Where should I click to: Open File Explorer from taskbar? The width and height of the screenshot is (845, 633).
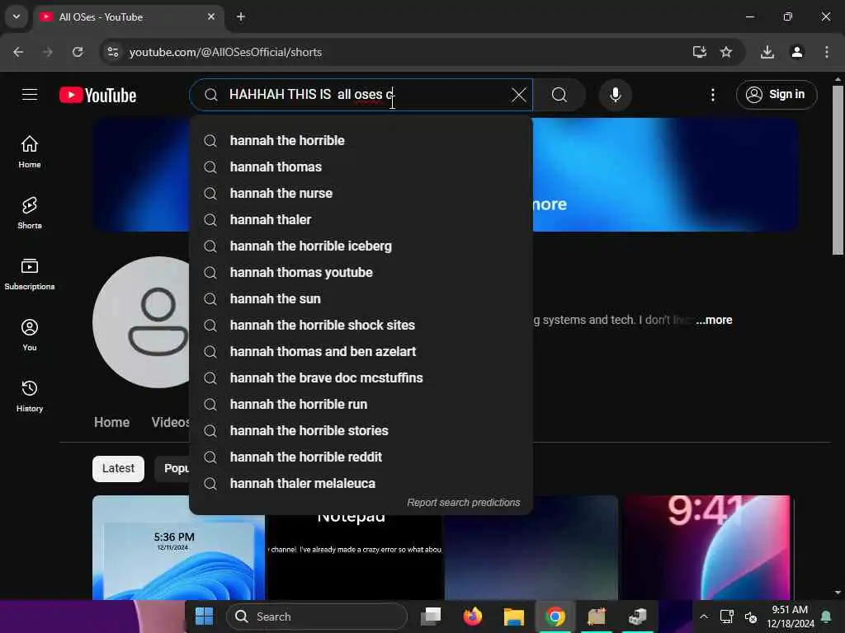click(513, 617)
